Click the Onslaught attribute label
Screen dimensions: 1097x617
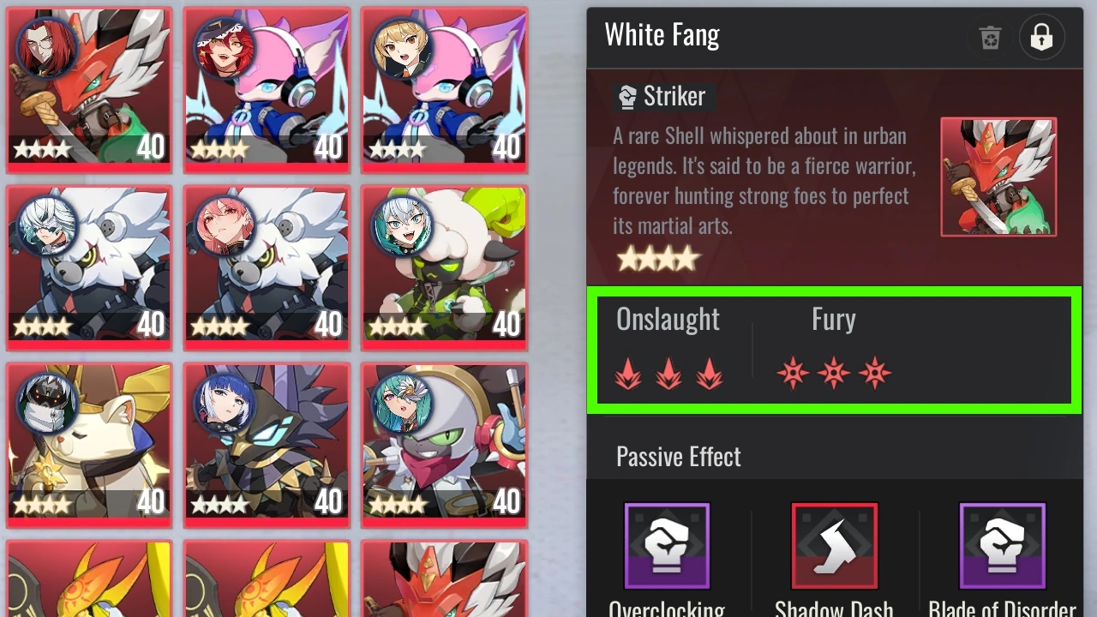click(668, 320)
